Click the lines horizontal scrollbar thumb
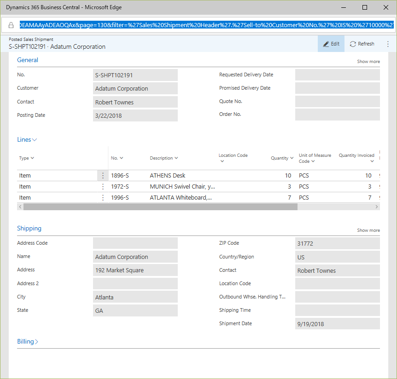The width and height of the screenshot is (397, 379). pyautogui.click(x=161, y=207)
